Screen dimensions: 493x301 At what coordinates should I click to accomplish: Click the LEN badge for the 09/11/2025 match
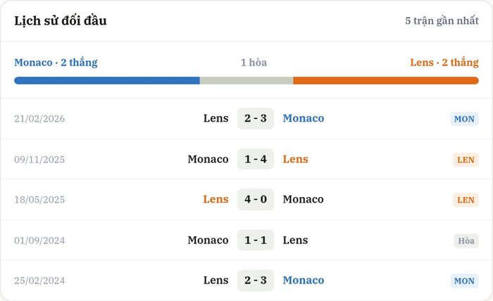466,160
